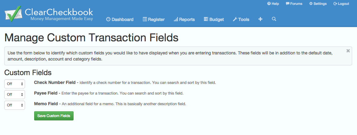The width and height of the screenshot is (357, 135).
Task: Click the Register list icon
Action: (x=145, y=19)
